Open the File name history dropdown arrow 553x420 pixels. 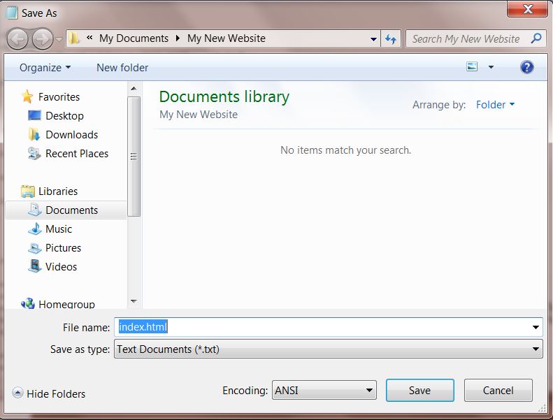click(536, 327)
